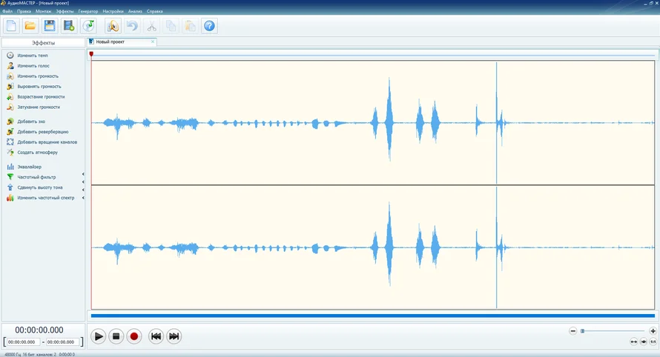The height and width of the screenshot is (357, 660).
Task: Open a file with the folder icon
Action: (30, 26)
